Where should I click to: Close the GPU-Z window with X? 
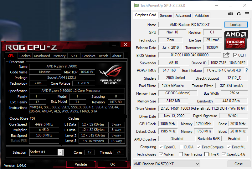tap(245, 5)
